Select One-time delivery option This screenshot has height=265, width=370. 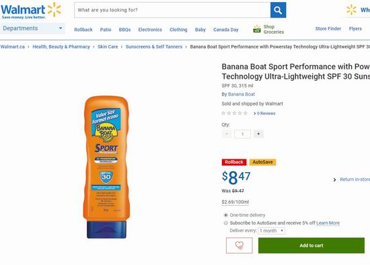226,215
